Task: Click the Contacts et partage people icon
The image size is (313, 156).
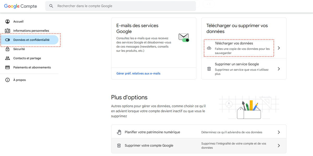Action: (8, 58)
